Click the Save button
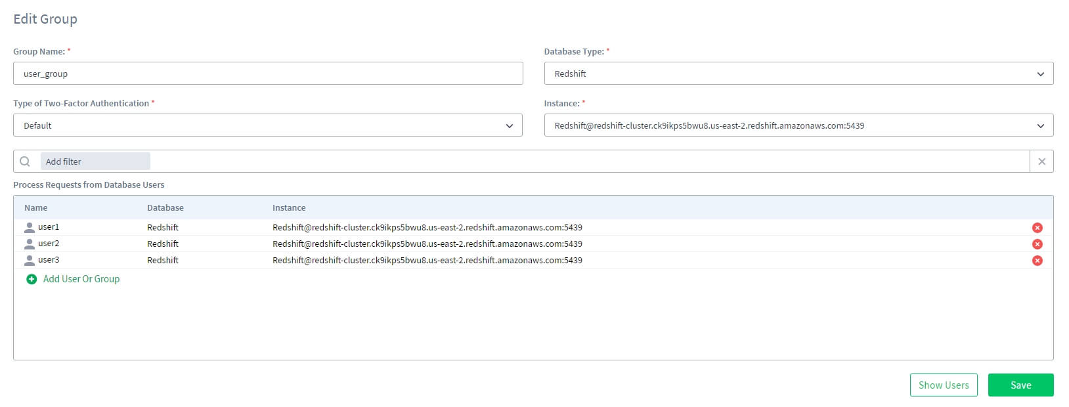 (x=1020, y=385)
